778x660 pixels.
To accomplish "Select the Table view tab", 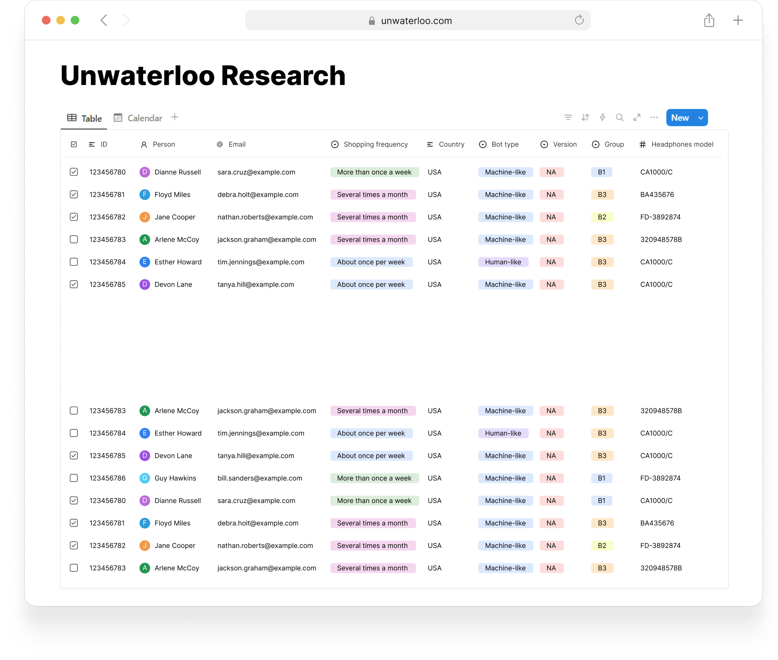I will (84, 118).
